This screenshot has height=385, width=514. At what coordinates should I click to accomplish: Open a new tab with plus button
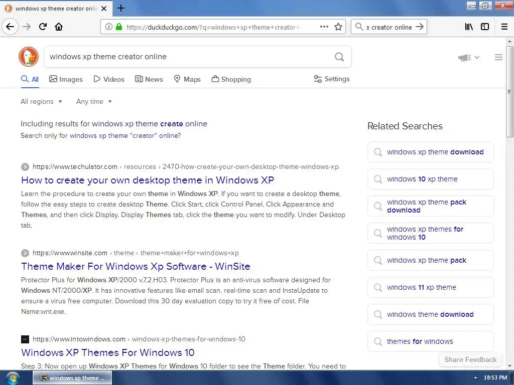tap(121, 8)
